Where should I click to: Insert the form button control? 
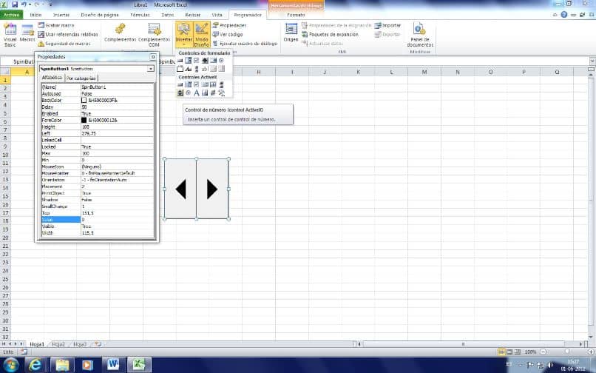point(180,60)
